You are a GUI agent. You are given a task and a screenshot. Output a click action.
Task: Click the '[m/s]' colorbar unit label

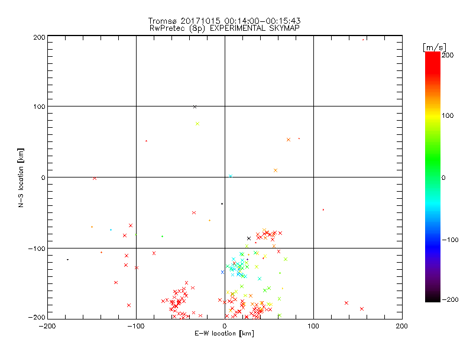coord(434,47)
